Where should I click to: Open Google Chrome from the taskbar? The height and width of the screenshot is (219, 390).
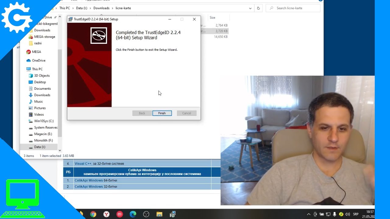click(93, 214)
